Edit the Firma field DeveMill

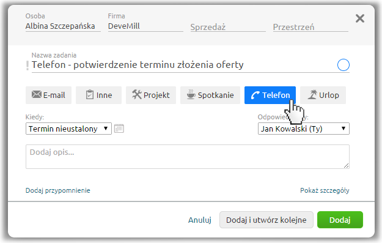145,26
